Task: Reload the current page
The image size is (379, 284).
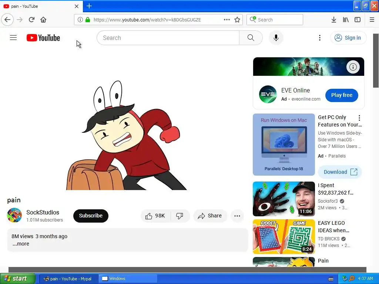Action: click(x=31, y=20)
